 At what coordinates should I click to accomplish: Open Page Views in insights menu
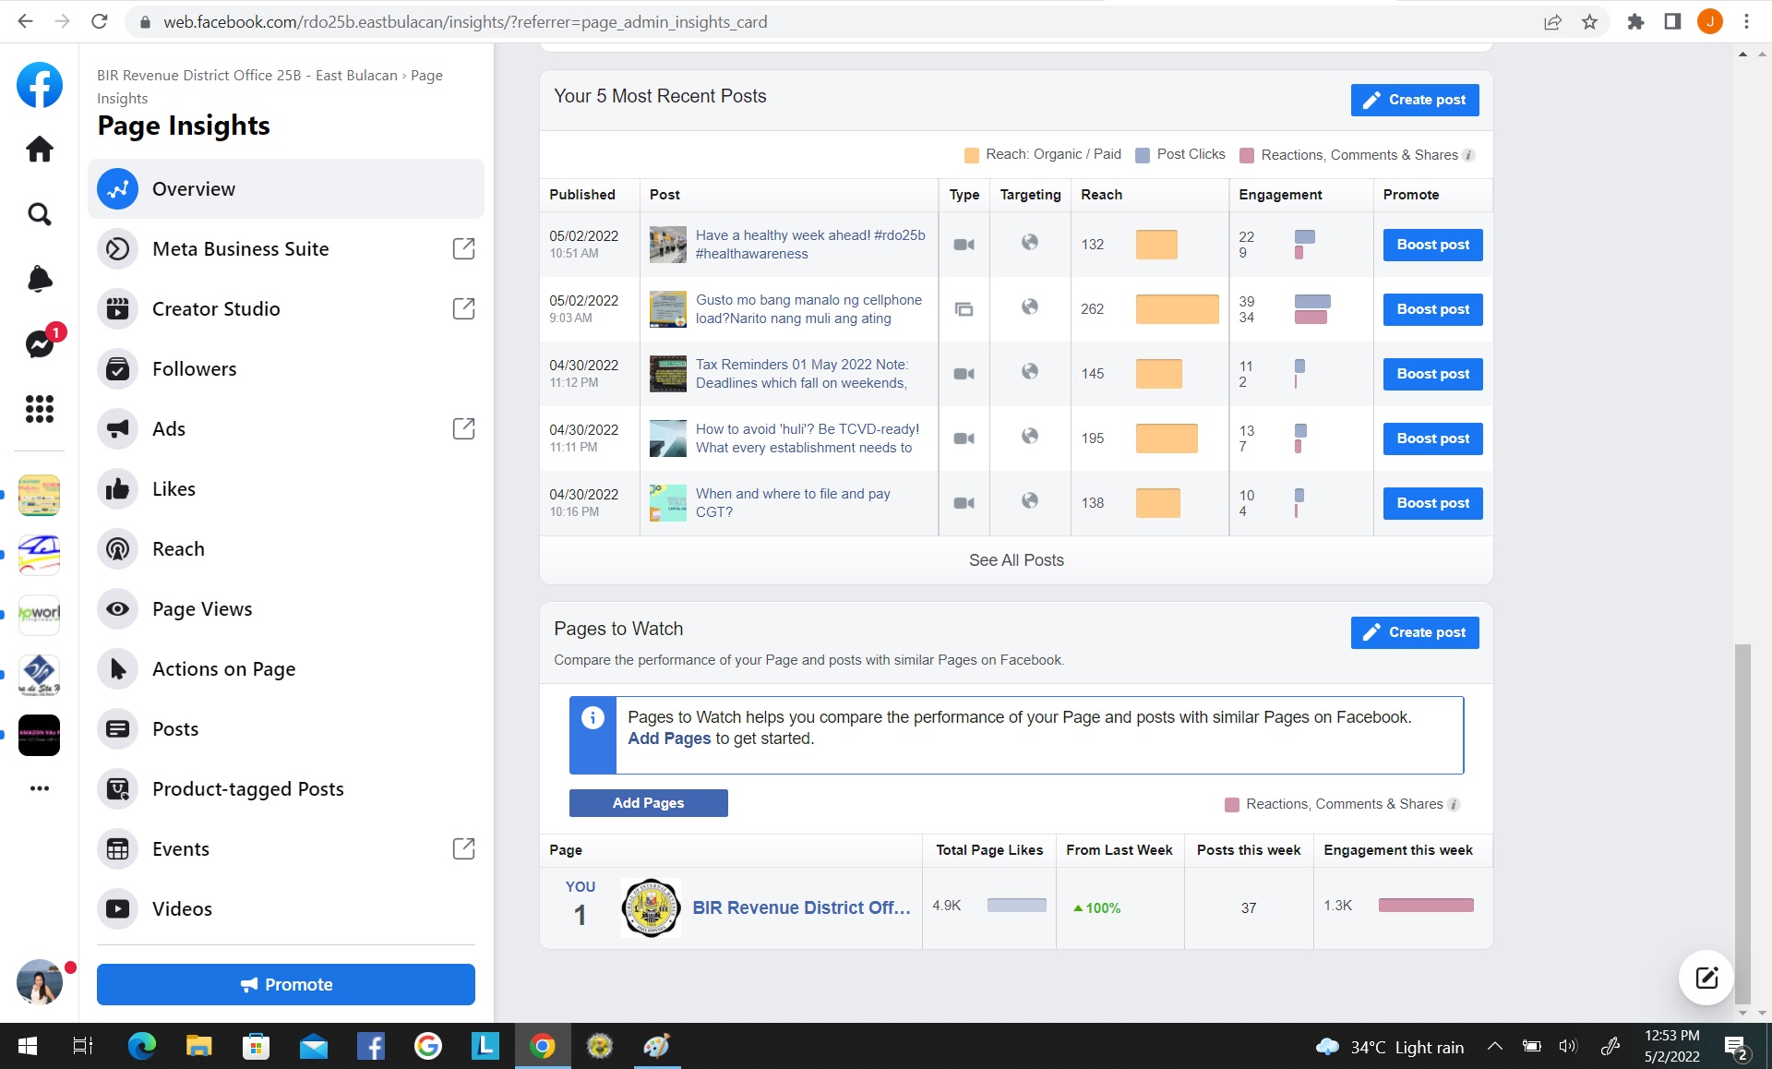(202, 609)
